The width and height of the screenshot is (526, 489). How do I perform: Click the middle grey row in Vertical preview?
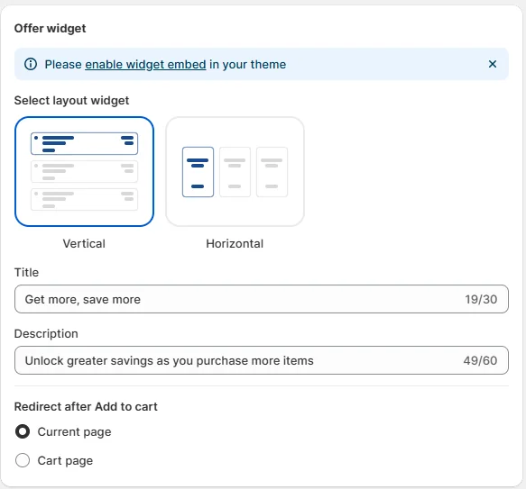coord(84,171)
